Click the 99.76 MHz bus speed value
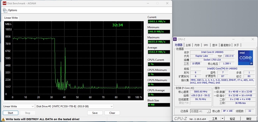Viewport: 258px width, 122px height. [201, 99]
